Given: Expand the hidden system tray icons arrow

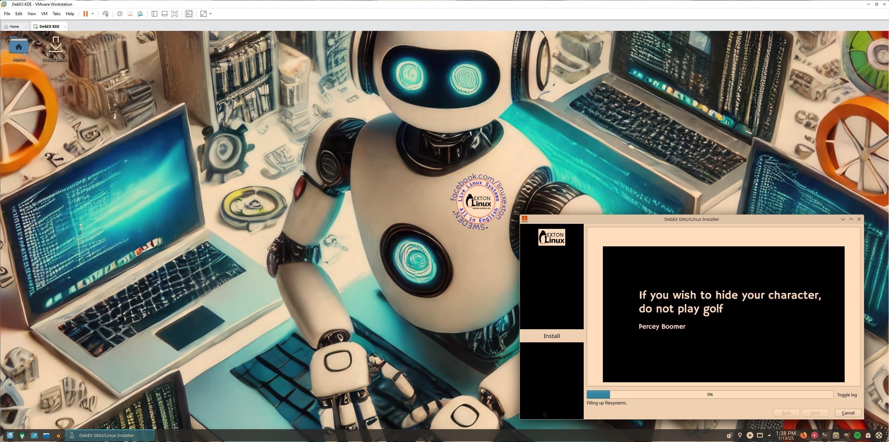Looking at the screenshot, I should point(769,435).
